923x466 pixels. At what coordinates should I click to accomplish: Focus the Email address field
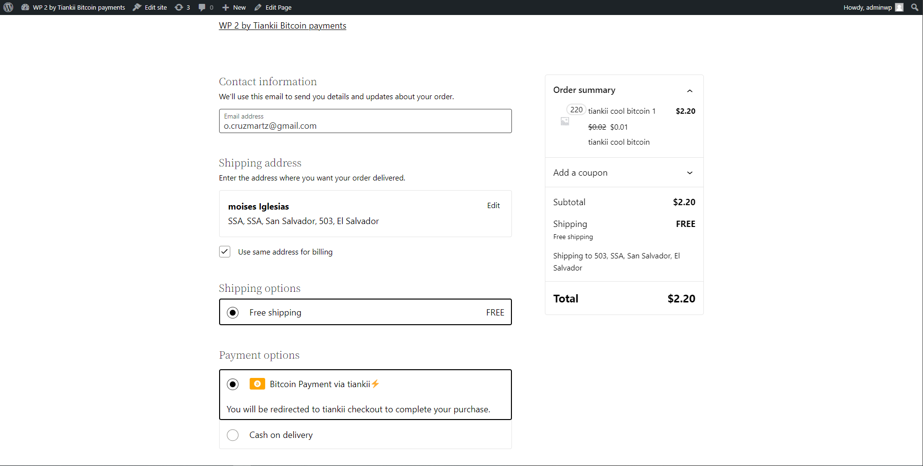coord(365,121)
